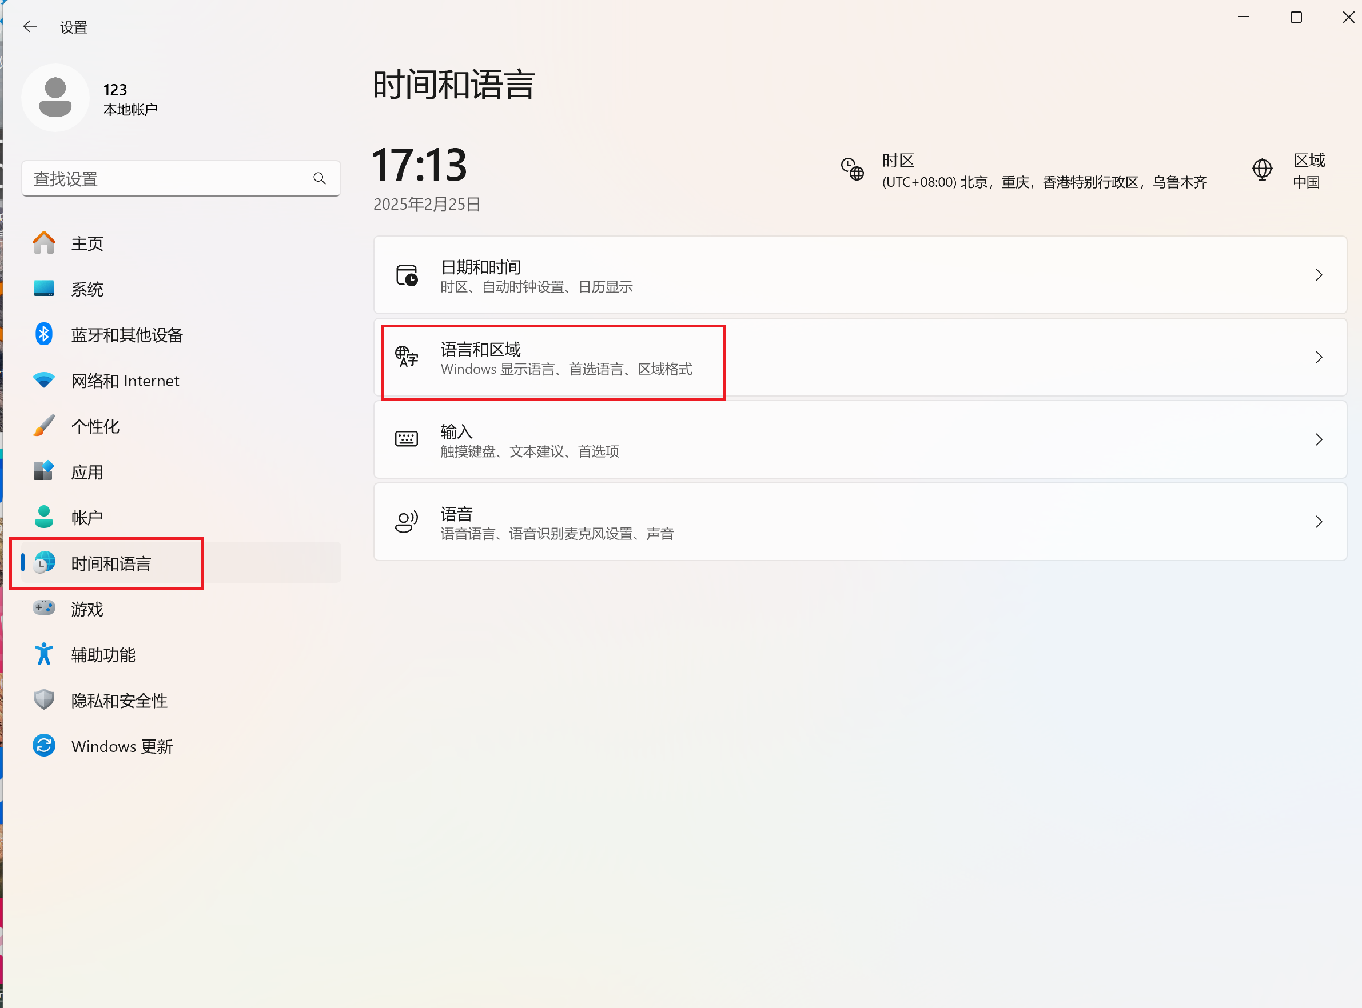This screenshot has height=1008, width=1362.
Task: Expand 日期和时间 chevron arrow
Action: (1319, 275)
